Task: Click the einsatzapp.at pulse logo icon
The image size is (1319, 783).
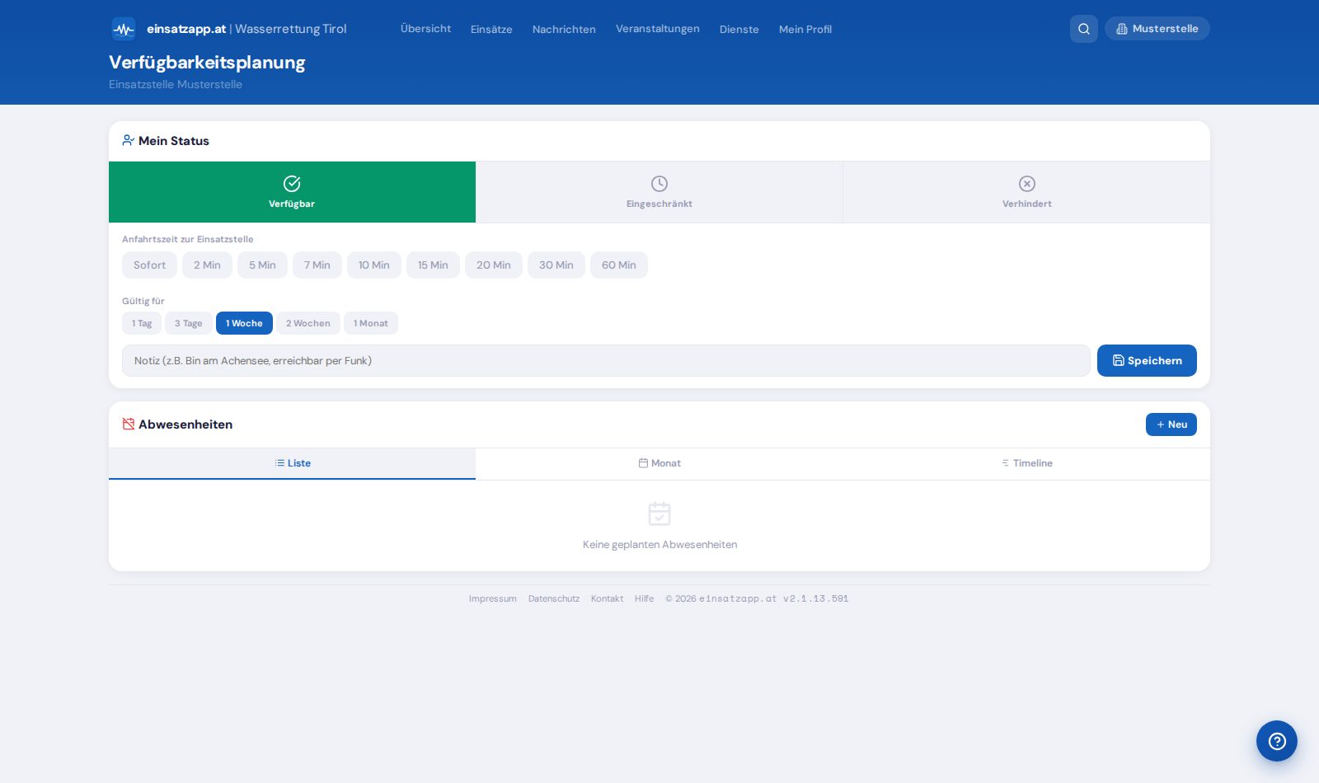Action: [x=124, y=29]
